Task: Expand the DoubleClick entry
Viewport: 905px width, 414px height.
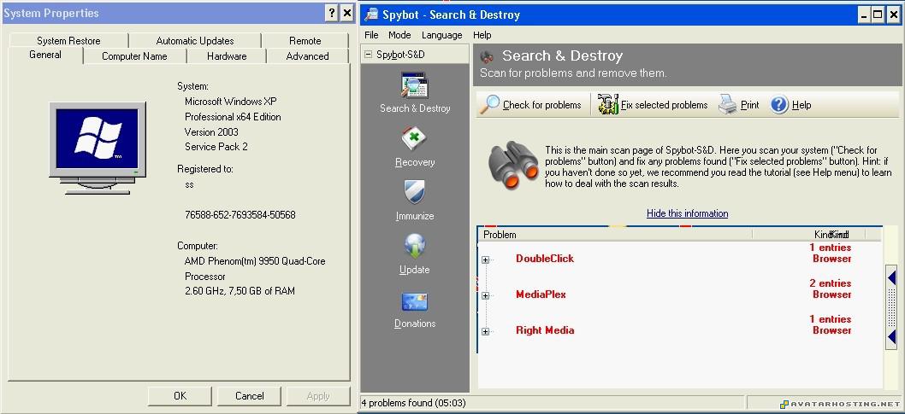Action: (x=485, y=259)
